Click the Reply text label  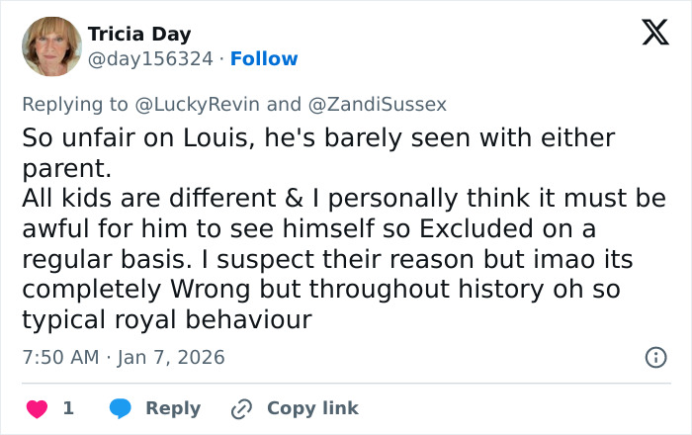pos(173,408)
